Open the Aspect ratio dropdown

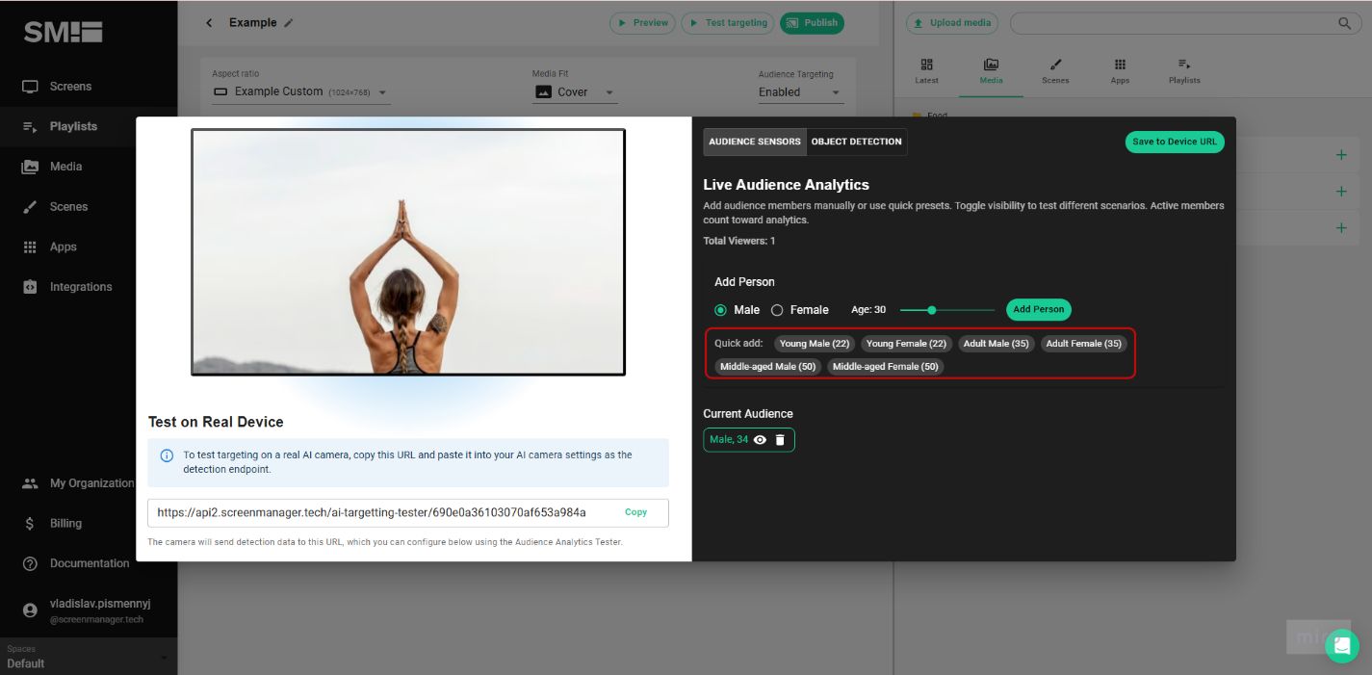tap(300, 92)
